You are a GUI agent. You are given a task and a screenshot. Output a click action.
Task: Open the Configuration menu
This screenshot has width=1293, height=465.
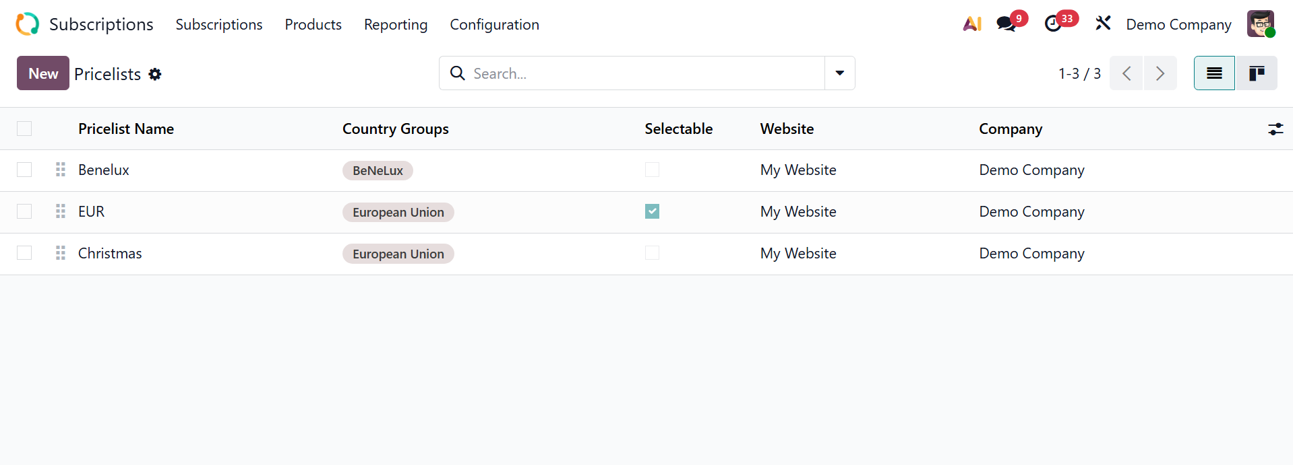pyautogui.click(x=494, y=24)
